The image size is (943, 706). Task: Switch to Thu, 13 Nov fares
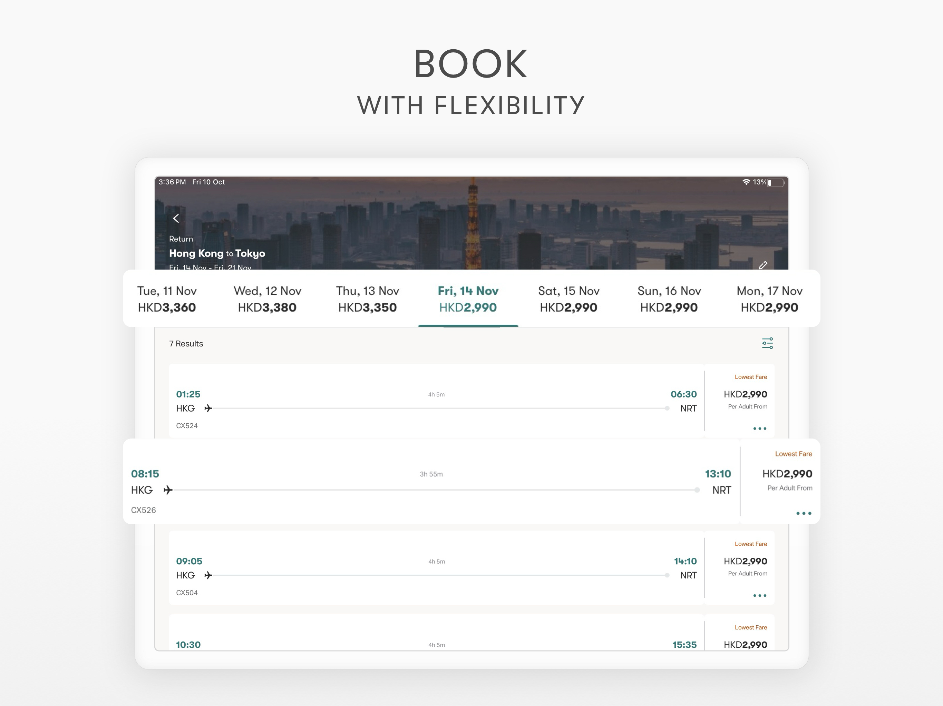tap(368, 299)
